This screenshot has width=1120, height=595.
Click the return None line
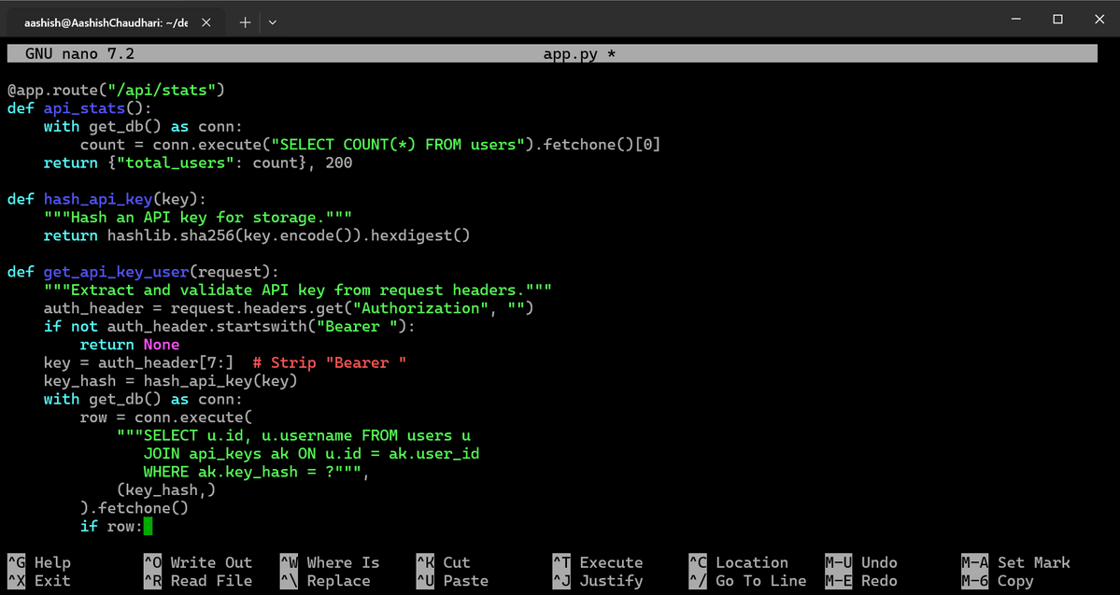pyautogui.click(x=129, y=345)
